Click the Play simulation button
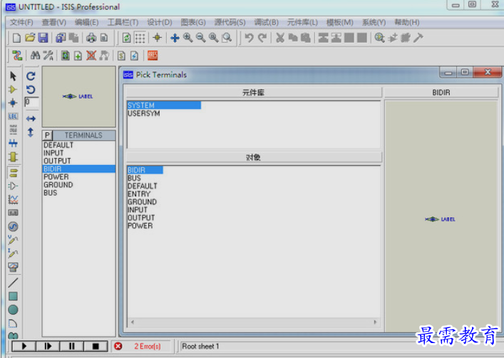Screen dimensions: 504x358 click(24, 346)
